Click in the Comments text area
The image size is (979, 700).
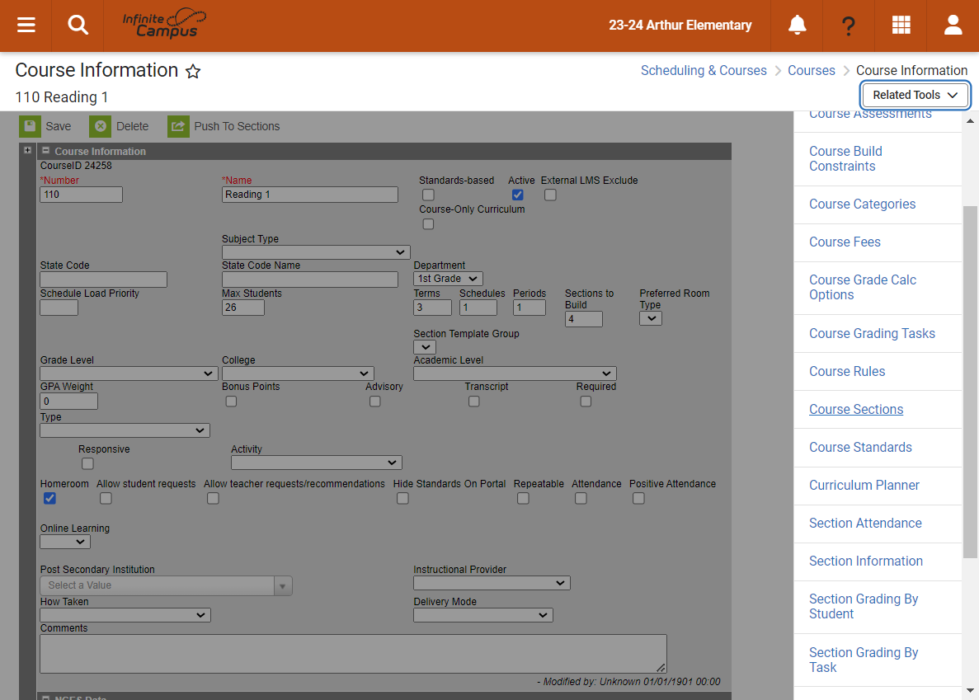click(x=353, y=654)
